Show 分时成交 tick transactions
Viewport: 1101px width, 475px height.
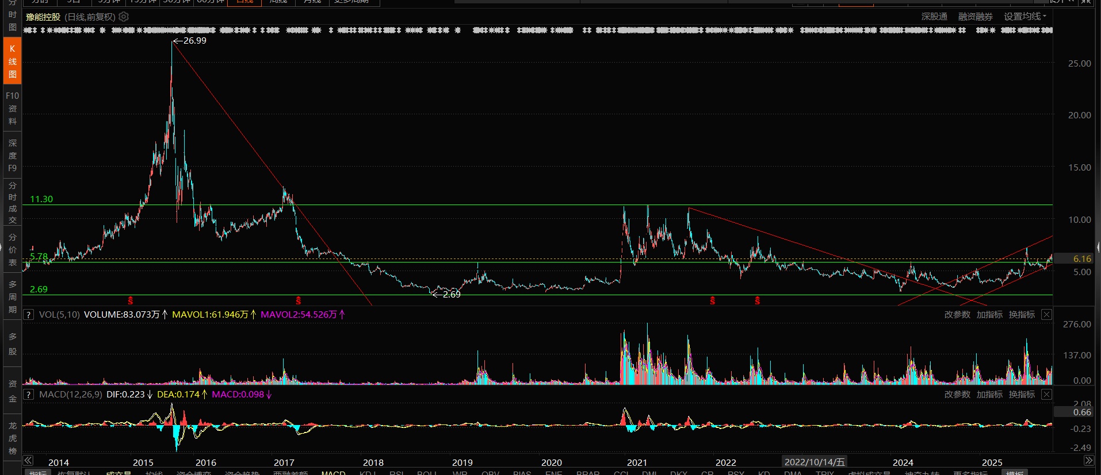(12, 203)
